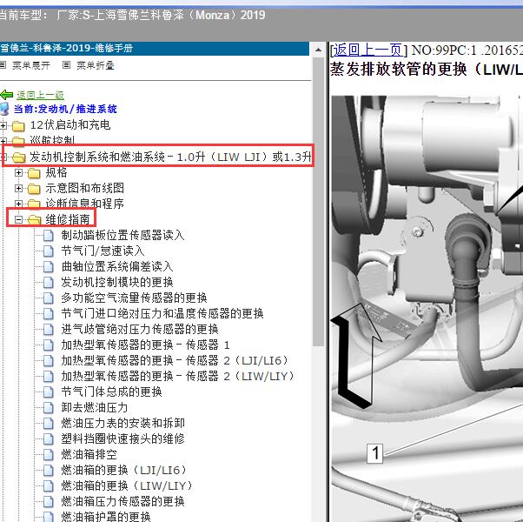Click the 规格 folder icon
Viewport: 523px width, 522px height.
pyautogui.click(x=34, y=173)
